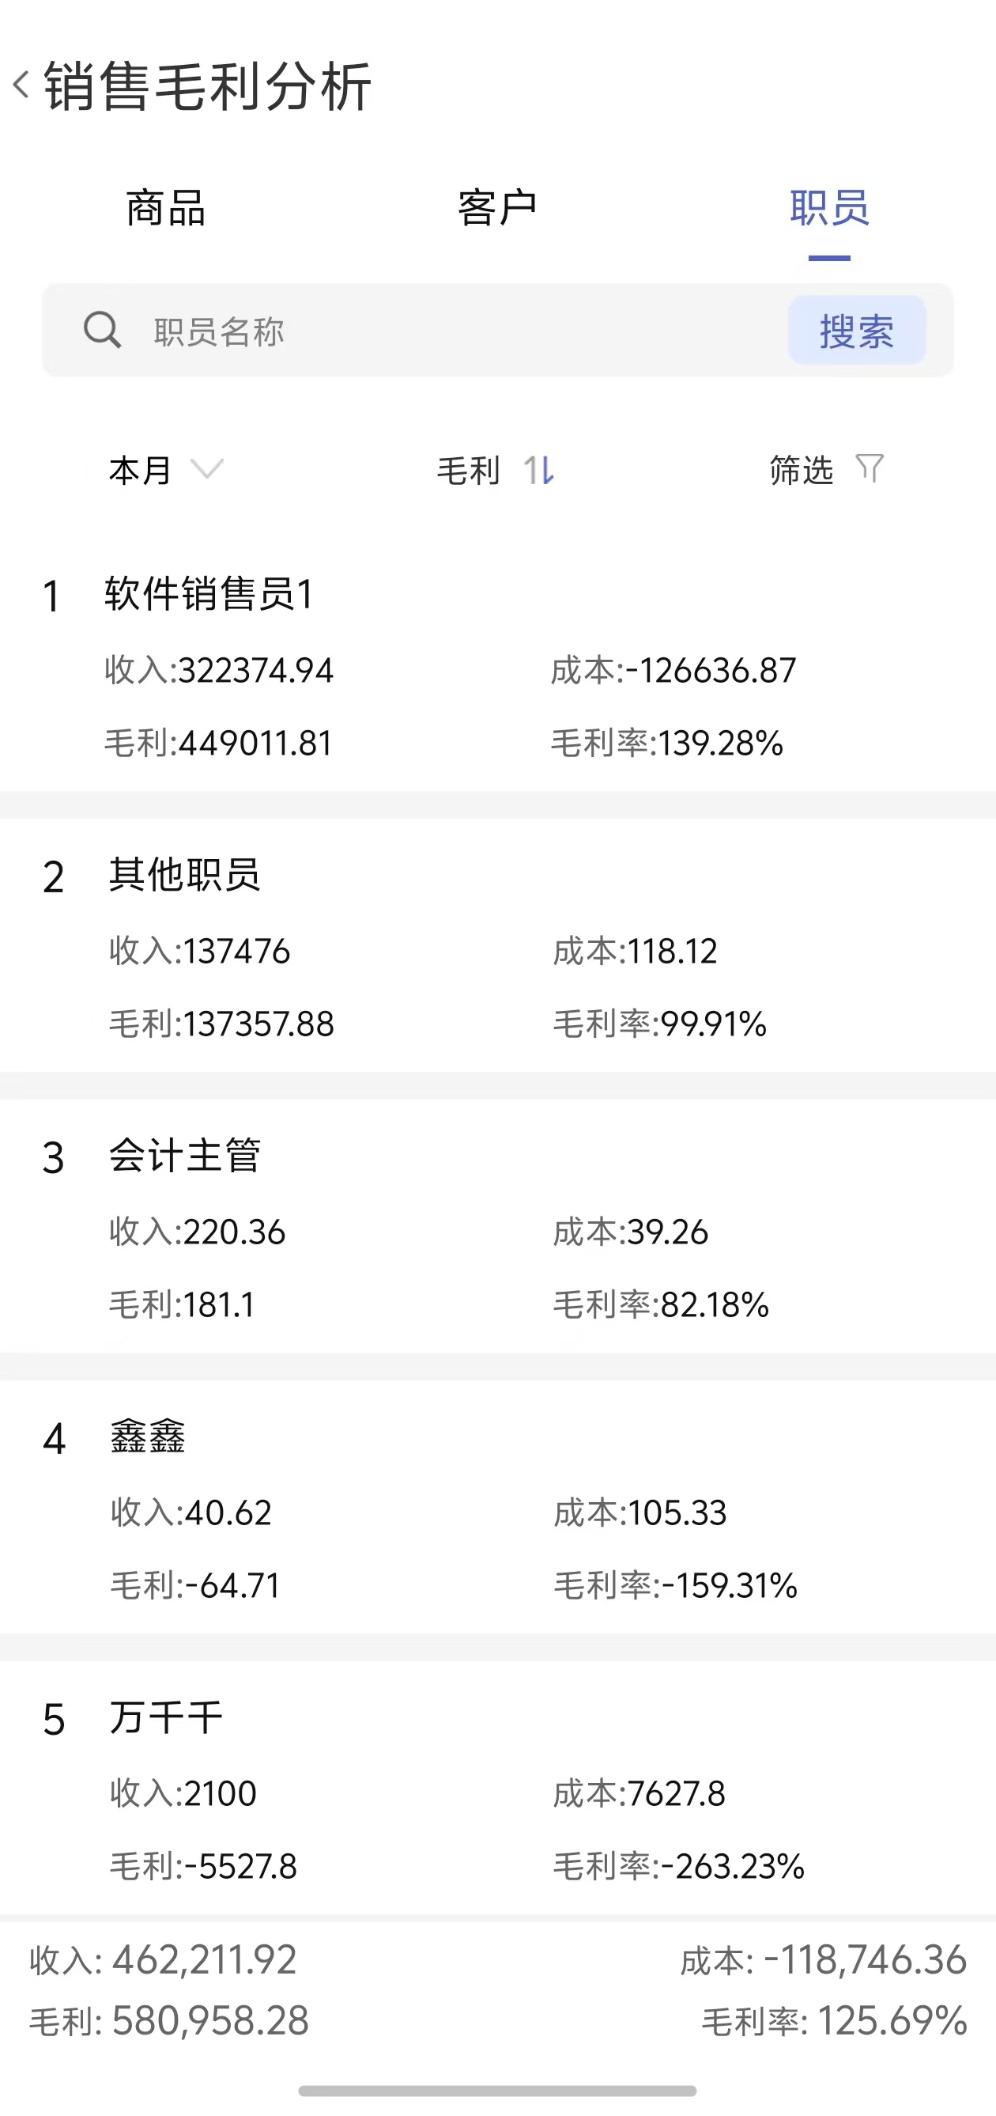Switch to the 商品 tab
This screenshot has height=2116, width=996.
tap(166, 208)
